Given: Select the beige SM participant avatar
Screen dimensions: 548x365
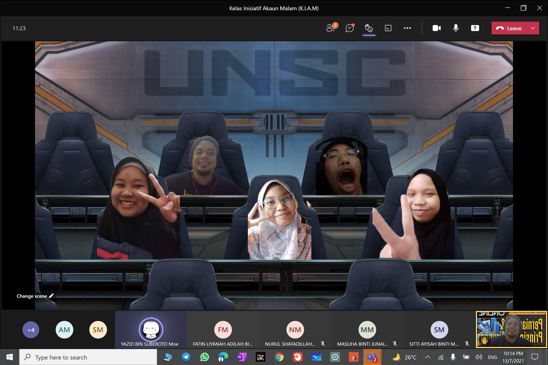Looking at the screenshot, I should [x=98, y=330].
